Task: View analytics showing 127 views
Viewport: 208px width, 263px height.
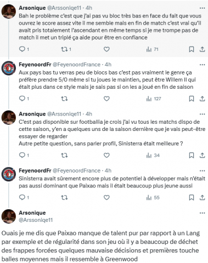Action: 154,99
